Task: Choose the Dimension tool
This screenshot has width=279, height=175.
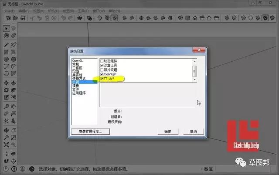Action: pos(14,106)
